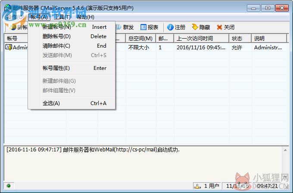
Task: Click the 群发 toolbar icon
Action: click(119, 27)
